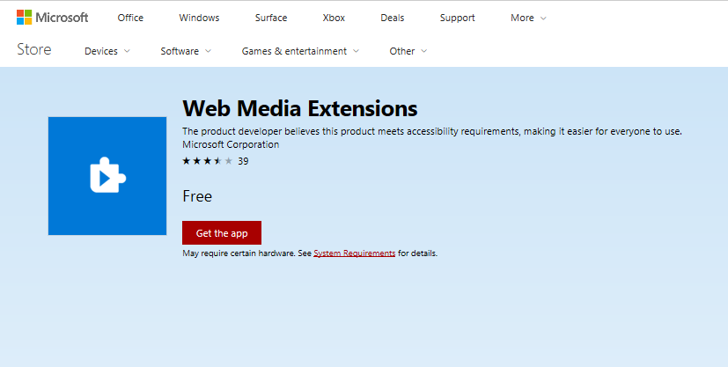Image resolution: width=728 pixels, height=367 pixels.
Task: Go to the Windows section
Action: tap(199, 18)
